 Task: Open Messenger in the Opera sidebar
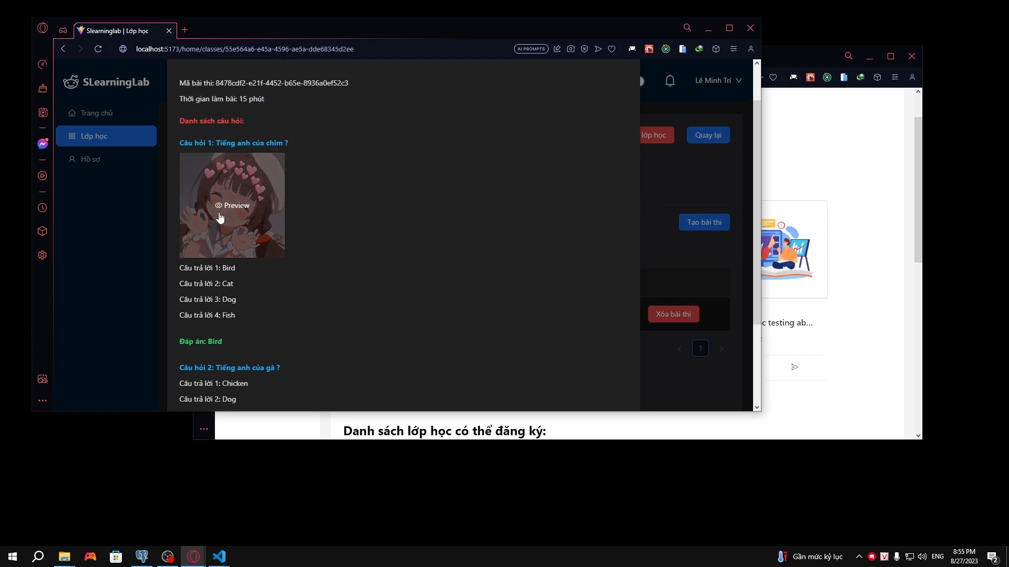pyautogui.click(x=43, y=144)
